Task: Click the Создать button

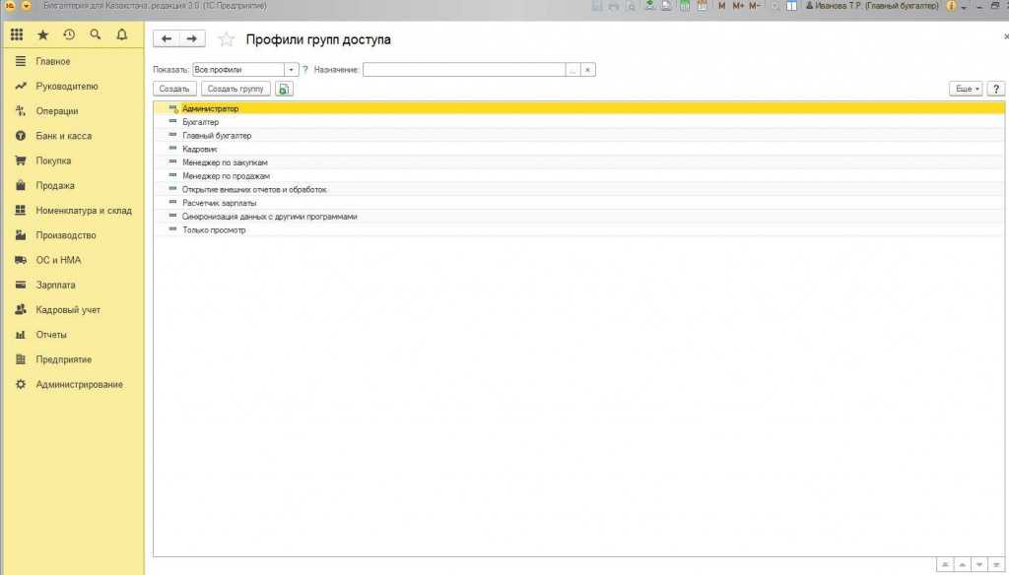Action: [174, 89]
